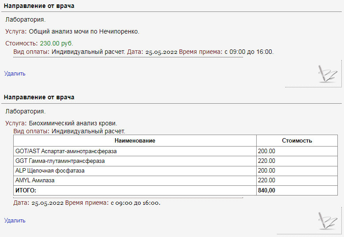Select the GGT Гамма-глутаминтрансфераза row

coord(60,161)
